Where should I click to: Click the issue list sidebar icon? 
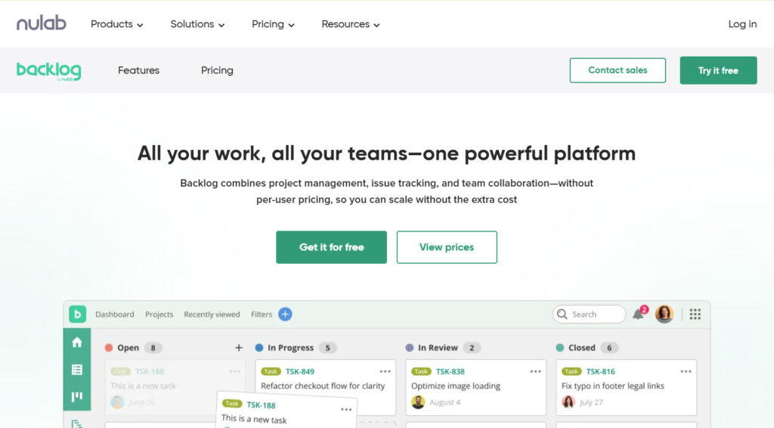[77, 370]
